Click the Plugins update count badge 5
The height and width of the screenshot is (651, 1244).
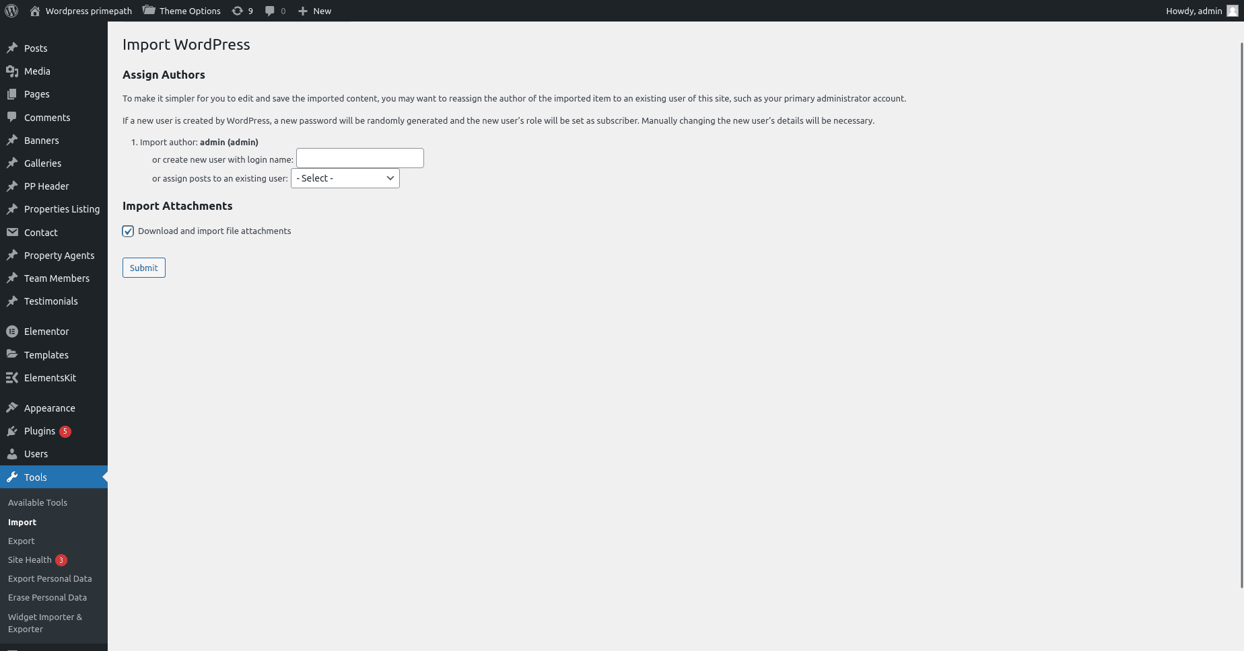coord(65,431)
